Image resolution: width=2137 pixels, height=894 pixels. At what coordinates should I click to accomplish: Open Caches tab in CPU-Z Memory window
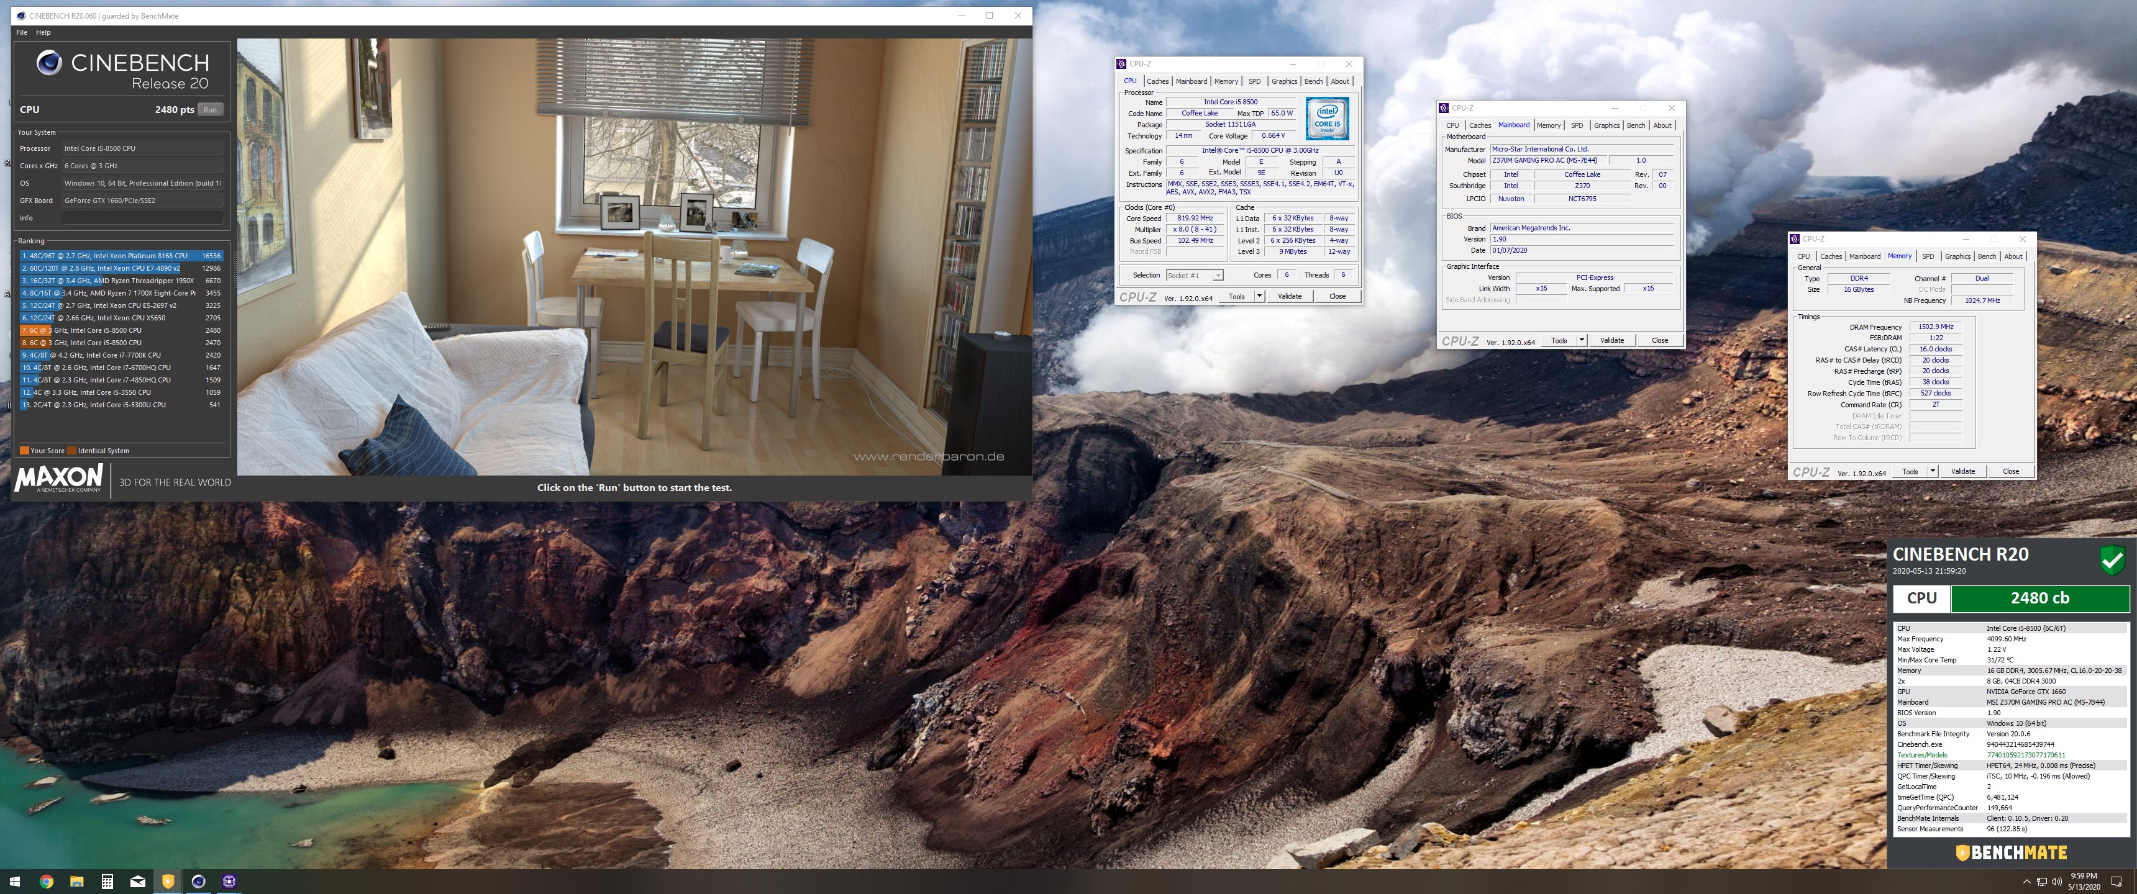click(x=1831, y=256)
